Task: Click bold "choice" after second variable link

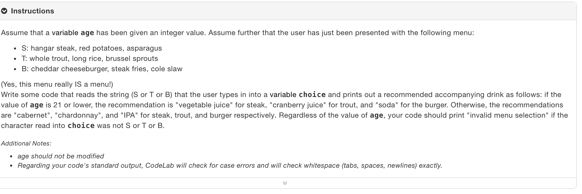Action: point(312,95)
